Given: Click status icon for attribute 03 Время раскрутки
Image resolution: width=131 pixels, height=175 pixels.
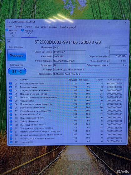Looking at the screenshot, I should coord(11,87).
